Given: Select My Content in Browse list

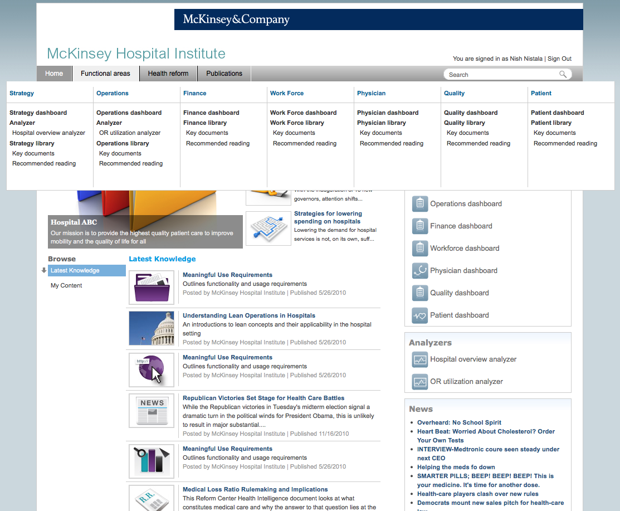Looking at the screenshot, I should [x=66, y=285].
